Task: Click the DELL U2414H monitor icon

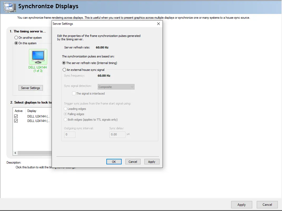Action: point(38,57)
